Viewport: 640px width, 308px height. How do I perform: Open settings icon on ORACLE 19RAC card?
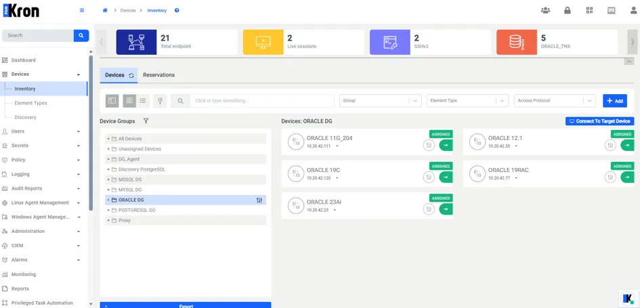tap(610, 177)
